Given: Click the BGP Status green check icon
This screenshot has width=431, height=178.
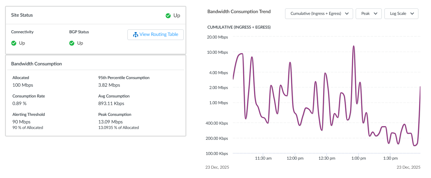Looking at the screenshot, I should [x=72, y=43].
